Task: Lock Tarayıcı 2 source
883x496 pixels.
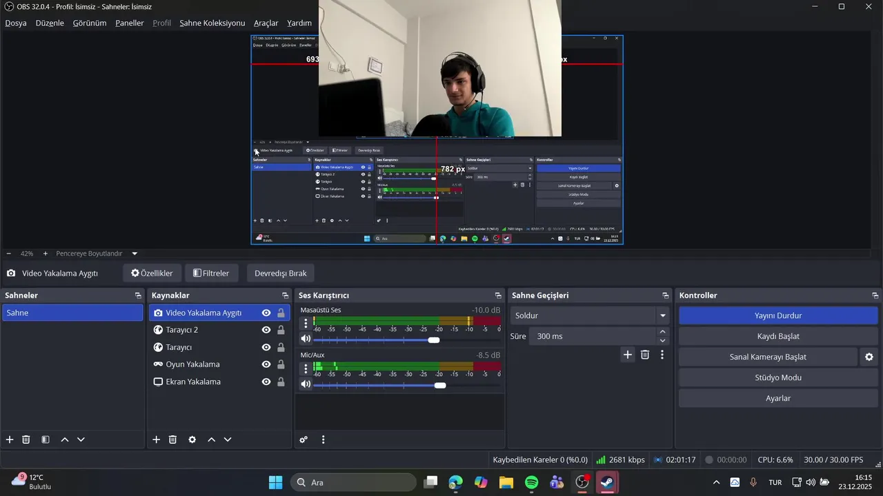Action: click(x=281, y=330)
